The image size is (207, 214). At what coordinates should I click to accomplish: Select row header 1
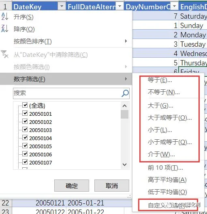click(x=5, y=6)
